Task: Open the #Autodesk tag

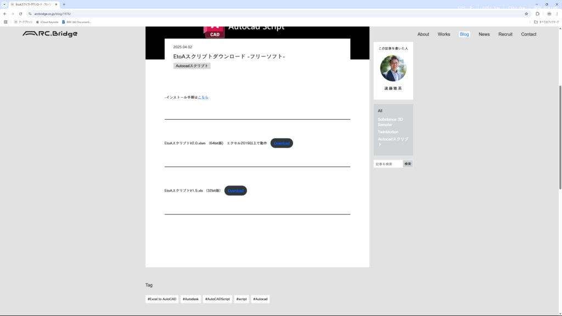Action: pos(190,299)
